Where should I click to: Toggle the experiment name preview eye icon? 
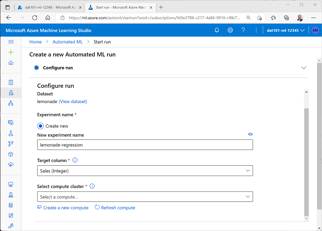tap(250, 134)
